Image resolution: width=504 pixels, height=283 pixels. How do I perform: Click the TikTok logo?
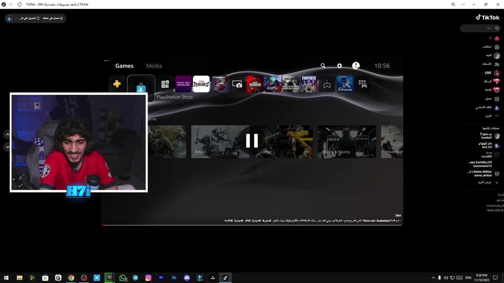pyautogui.click(x=487, y=17)
